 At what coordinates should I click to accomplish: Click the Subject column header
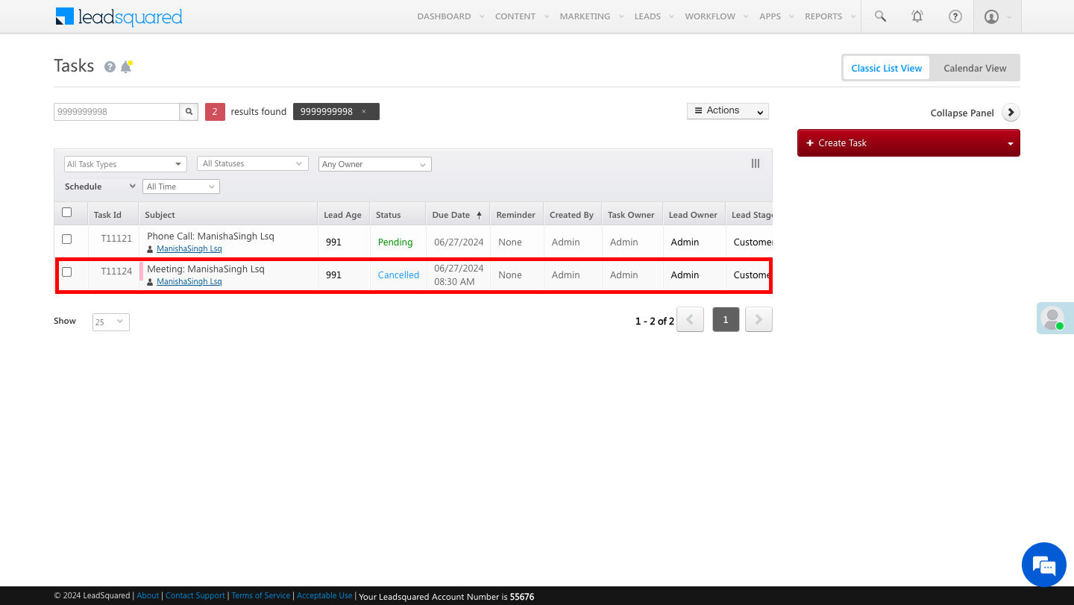coord(160,215)
